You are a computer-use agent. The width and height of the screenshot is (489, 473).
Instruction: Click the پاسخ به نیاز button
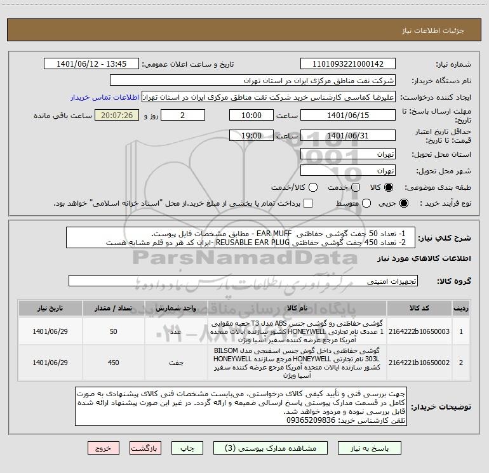pos(369,448)
